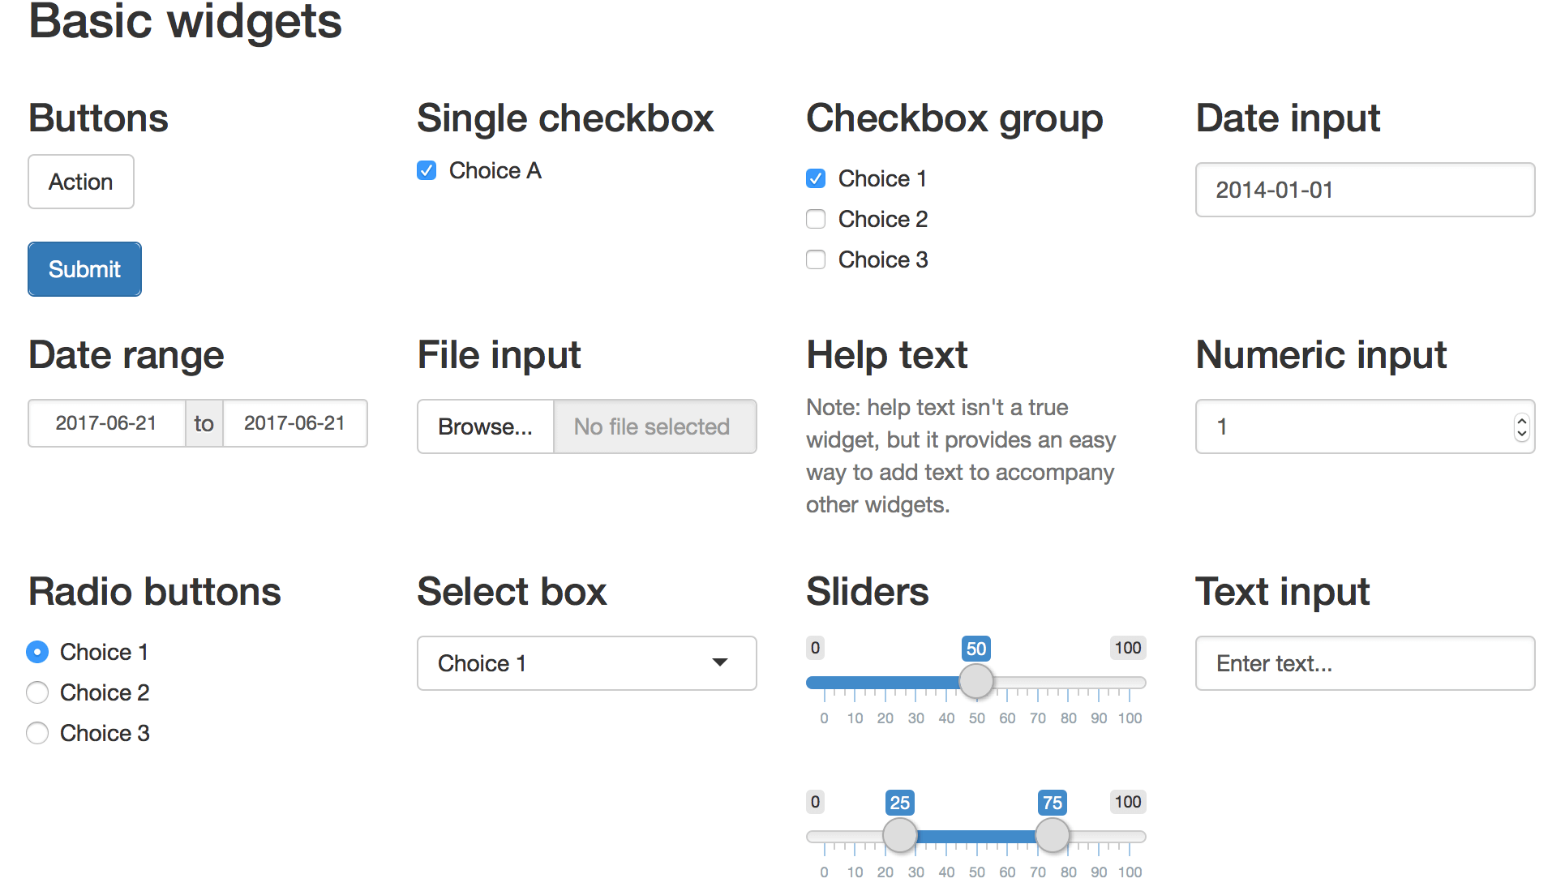Check Choice 2 in Checkbox group

click(x=816, y=219)
